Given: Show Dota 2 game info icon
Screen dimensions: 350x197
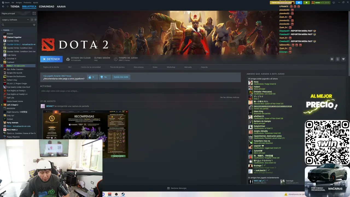Looking at the screenshot, I should (x=338, y=59).
